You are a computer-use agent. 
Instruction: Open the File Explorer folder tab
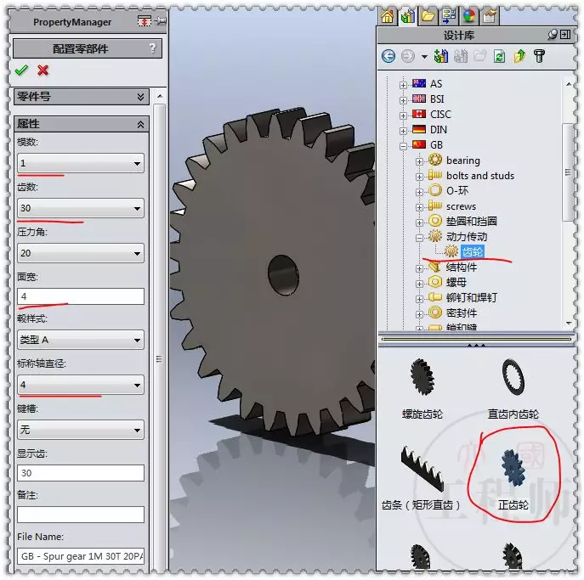428,16
